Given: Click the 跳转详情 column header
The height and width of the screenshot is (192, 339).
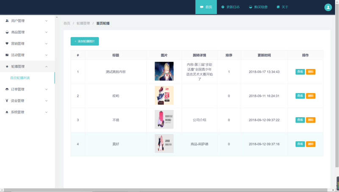Looking at the screenshot, I should tap(199, 55).
